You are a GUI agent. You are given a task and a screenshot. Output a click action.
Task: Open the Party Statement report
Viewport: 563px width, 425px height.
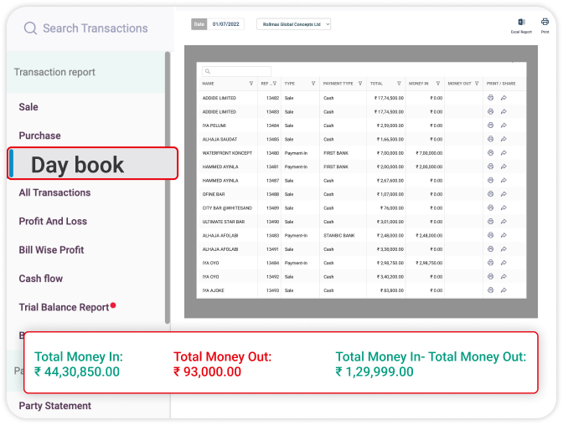pyautogui.click(x=55, y=406)
